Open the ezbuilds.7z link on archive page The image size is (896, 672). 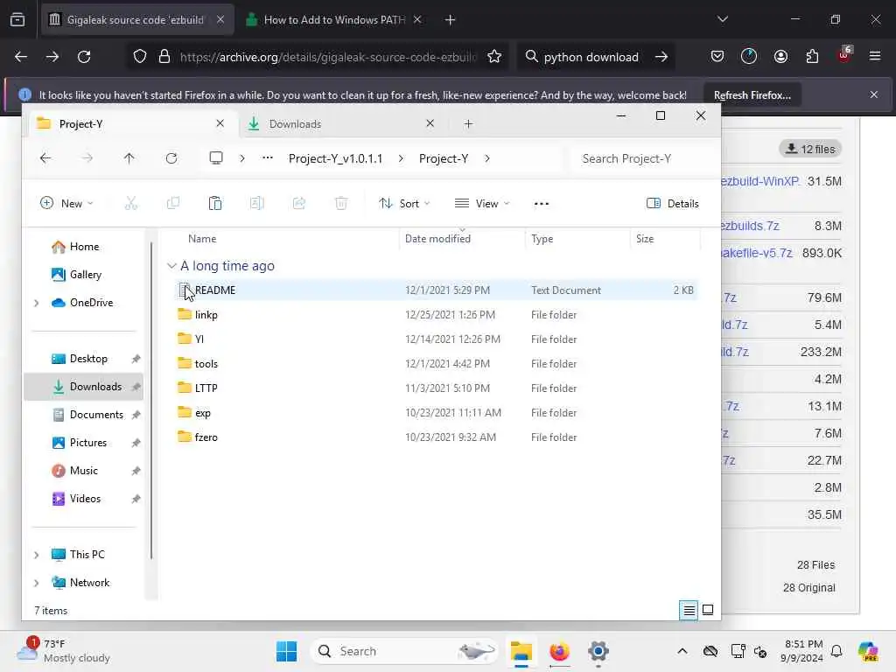click(750, 226)
